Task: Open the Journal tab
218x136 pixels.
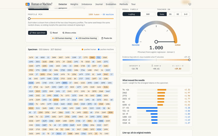Action: (x=99, y=4)
